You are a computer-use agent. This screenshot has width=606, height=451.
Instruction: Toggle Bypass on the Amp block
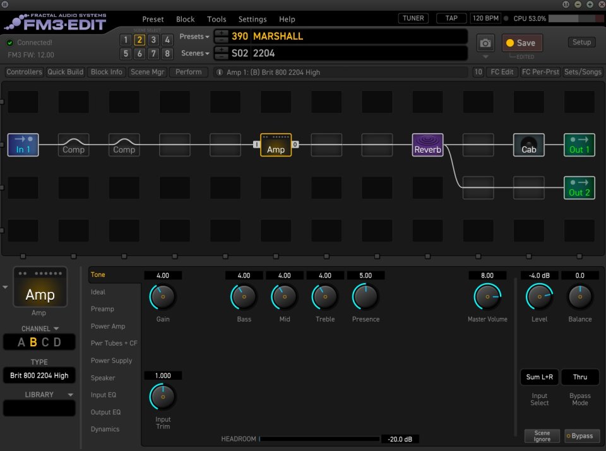tap(581, 435)
